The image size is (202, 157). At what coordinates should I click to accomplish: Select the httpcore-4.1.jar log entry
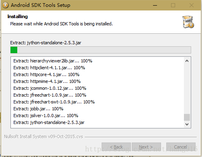point(46,74)
